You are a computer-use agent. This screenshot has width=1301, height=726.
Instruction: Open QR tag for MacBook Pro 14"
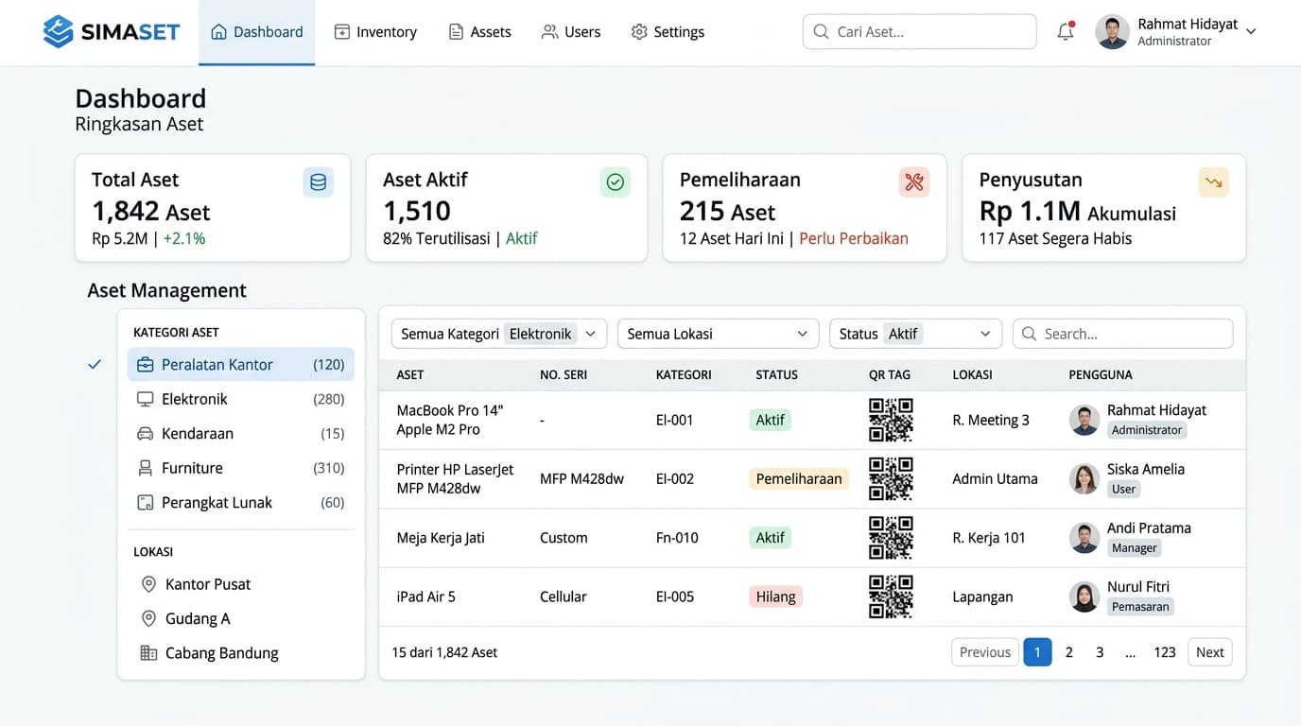[891, 420]
